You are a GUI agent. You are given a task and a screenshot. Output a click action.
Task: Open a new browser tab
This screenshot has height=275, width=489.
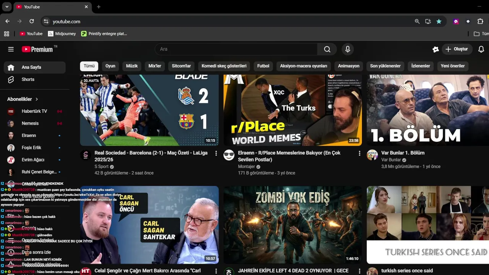pos(99,7)
